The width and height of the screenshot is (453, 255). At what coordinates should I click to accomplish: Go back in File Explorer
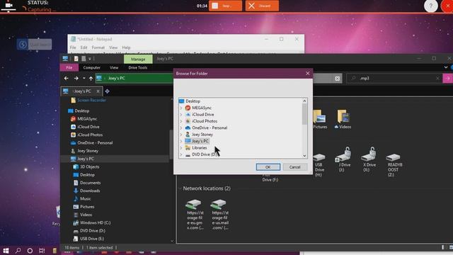click(66, 79)
